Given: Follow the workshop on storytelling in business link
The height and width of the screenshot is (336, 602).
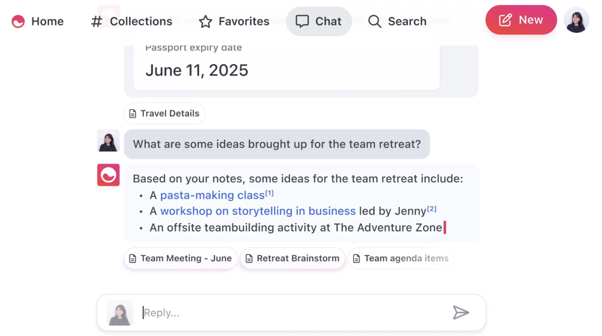Looking at the screenshot, I should click(258, 211).
